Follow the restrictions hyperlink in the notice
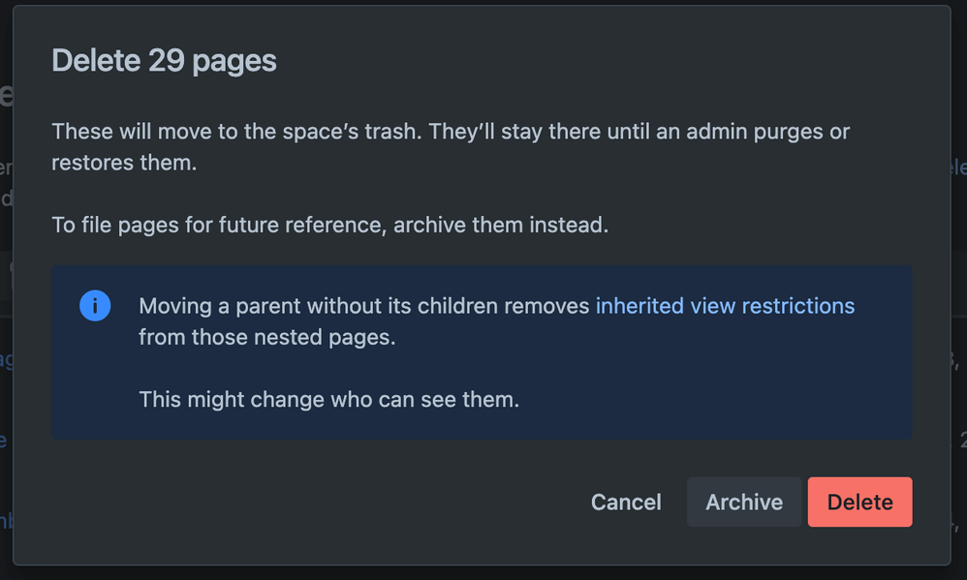Image resolution: width=967 pixels, height=580 pixels. (725, 305)
